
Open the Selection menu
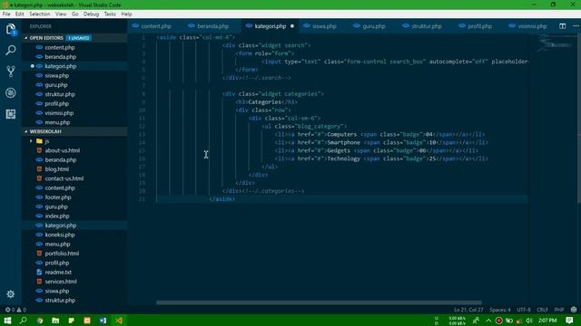pyautogui.click(x=40, y=14)
